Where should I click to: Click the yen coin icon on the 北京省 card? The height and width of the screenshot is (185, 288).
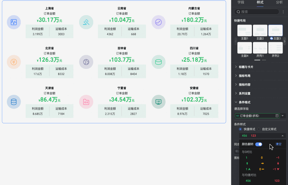coord(14,62)
